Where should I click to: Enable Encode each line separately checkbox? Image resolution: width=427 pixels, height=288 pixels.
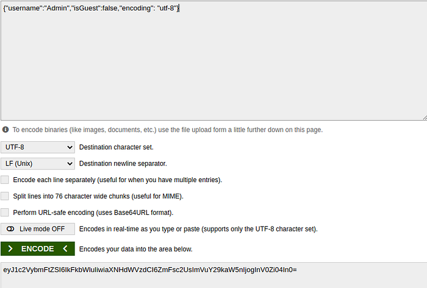[x=5, y=180]
